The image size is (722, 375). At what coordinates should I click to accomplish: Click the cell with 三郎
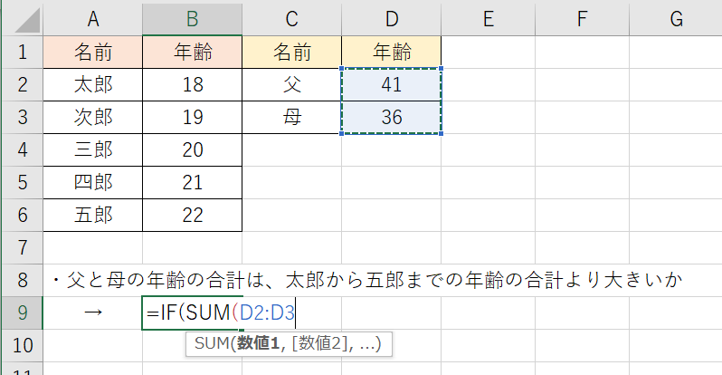93,149
